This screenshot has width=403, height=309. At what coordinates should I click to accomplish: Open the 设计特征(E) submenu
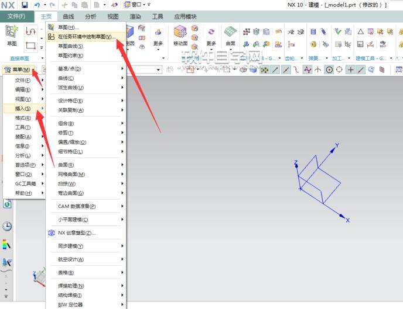pyautogui.click(x=86, y=100)
